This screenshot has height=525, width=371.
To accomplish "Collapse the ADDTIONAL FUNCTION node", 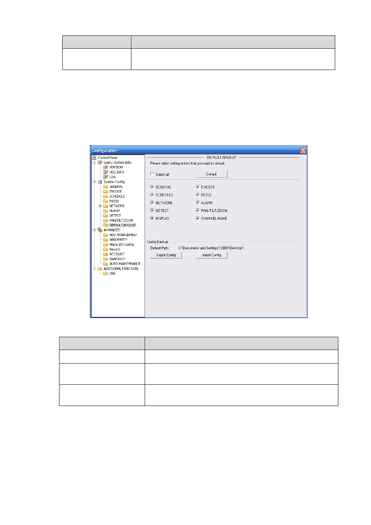I will point(94,268).
